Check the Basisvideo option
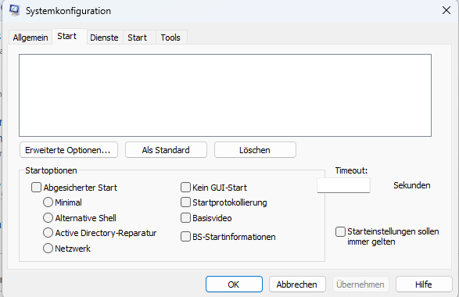 185,218
